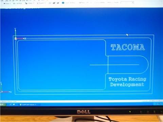Image resolution: width=163 pixels, height=122 pixels.
Task: Open the Layer 1 selector
Action: click(41, 3)
